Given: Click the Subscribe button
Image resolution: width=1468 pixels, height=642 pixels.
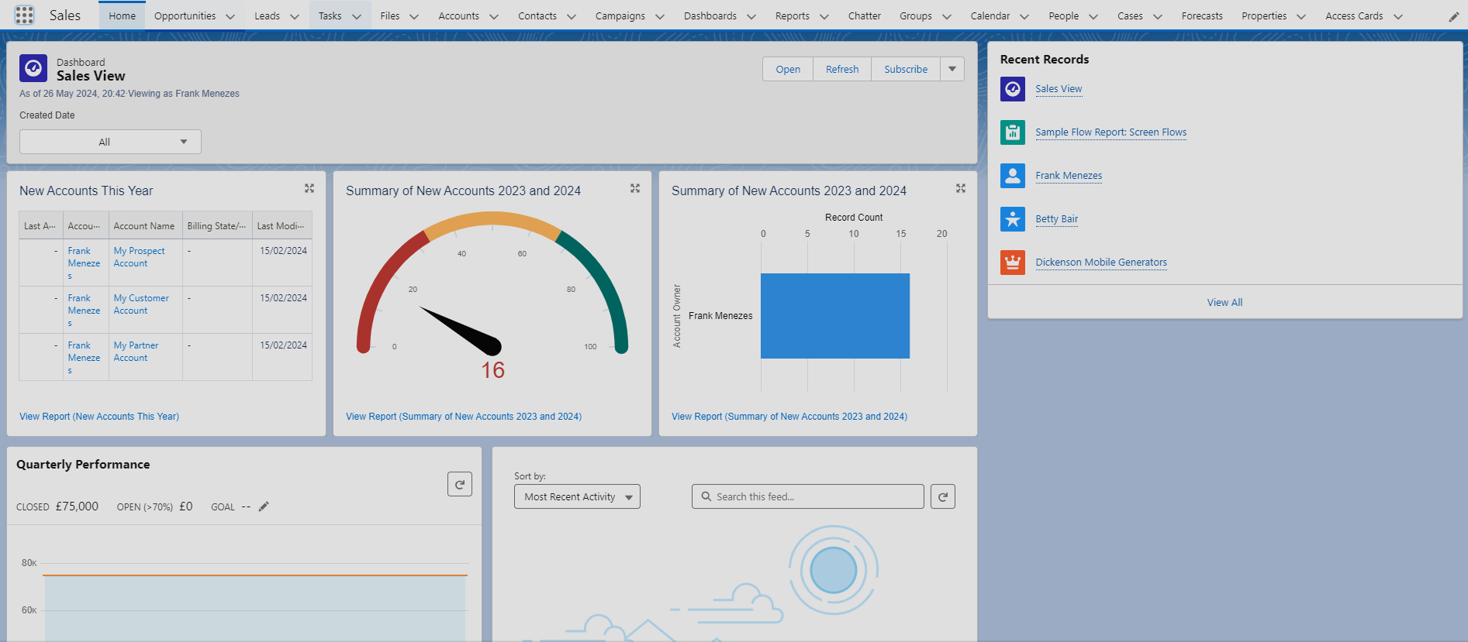Looking at the screenshot, I should 906,69.
